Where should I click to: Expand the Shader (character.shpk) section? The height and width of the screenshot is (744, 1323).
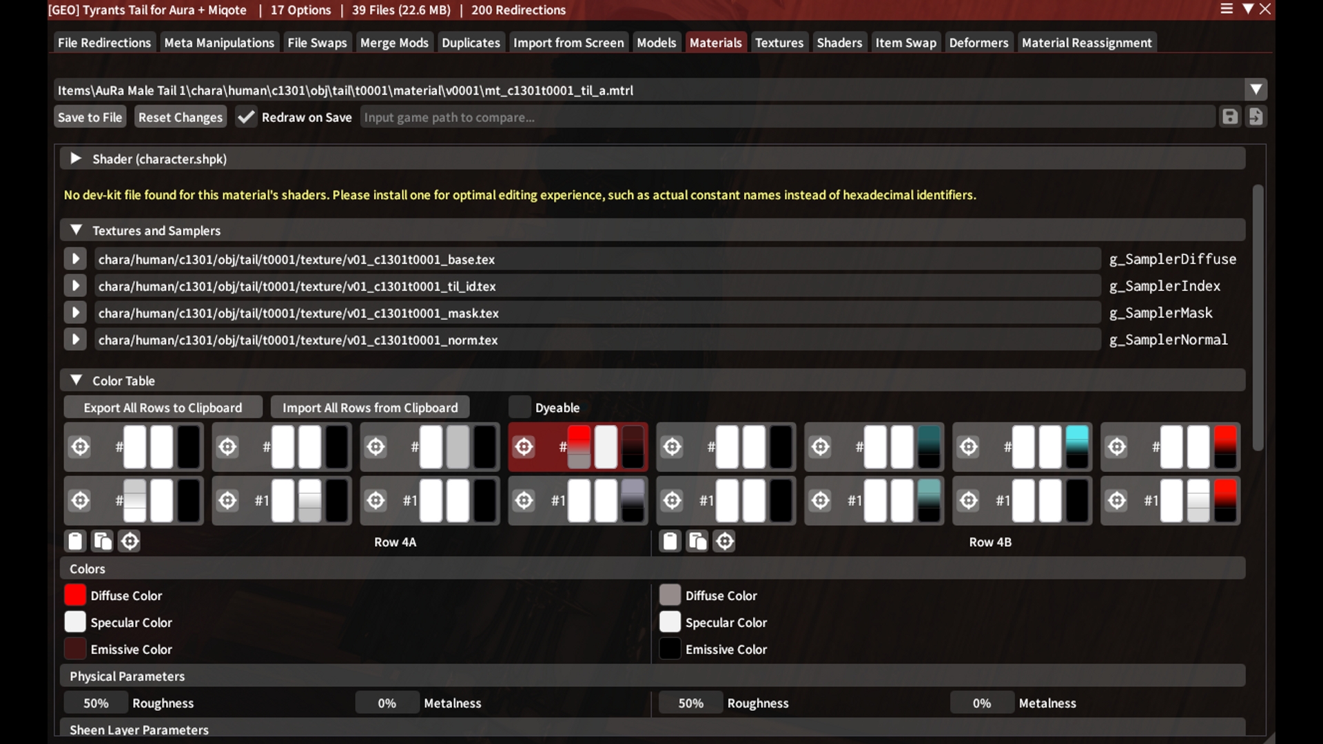(76, 158)
